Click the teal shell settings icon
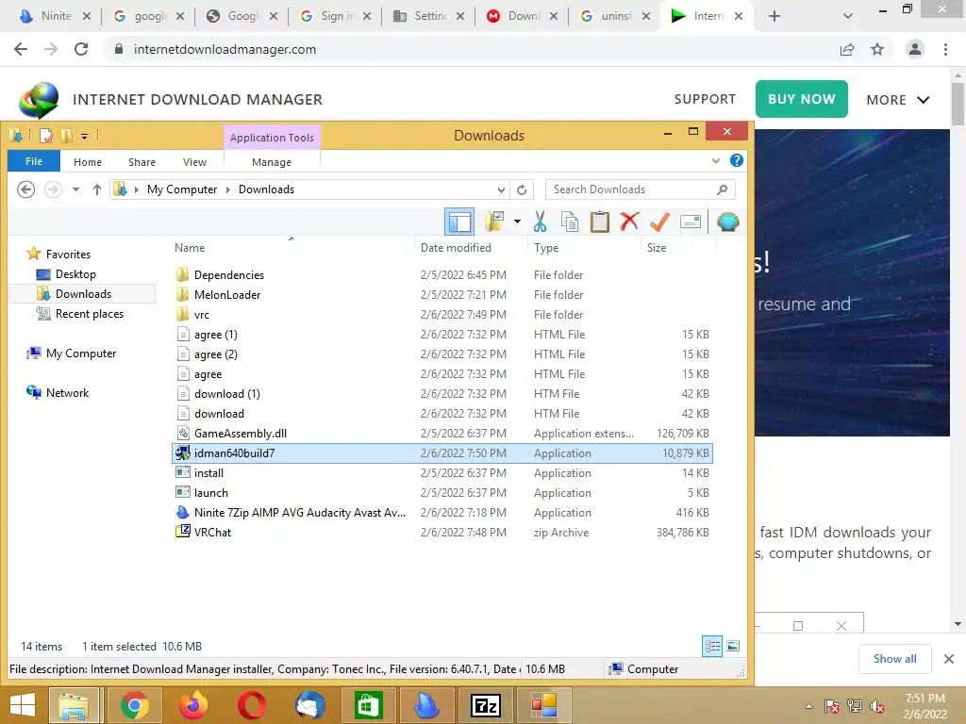The image size is (966, 724). [x=727, y=222]
